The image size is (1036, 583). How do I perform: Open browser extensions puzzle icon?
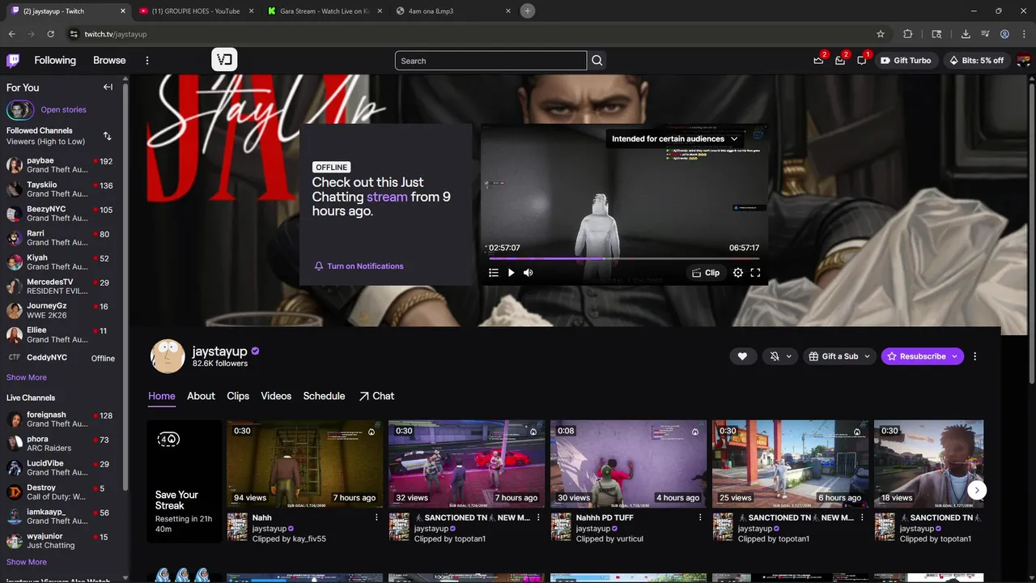907,34
